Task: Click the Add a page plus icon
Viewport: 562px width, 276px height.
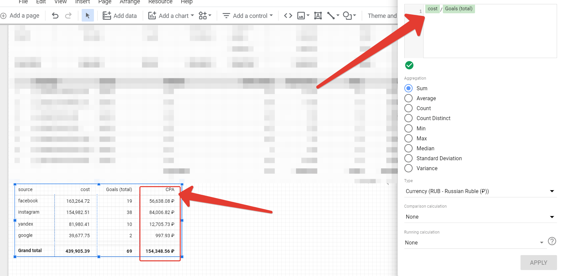Action: [4, 16]
